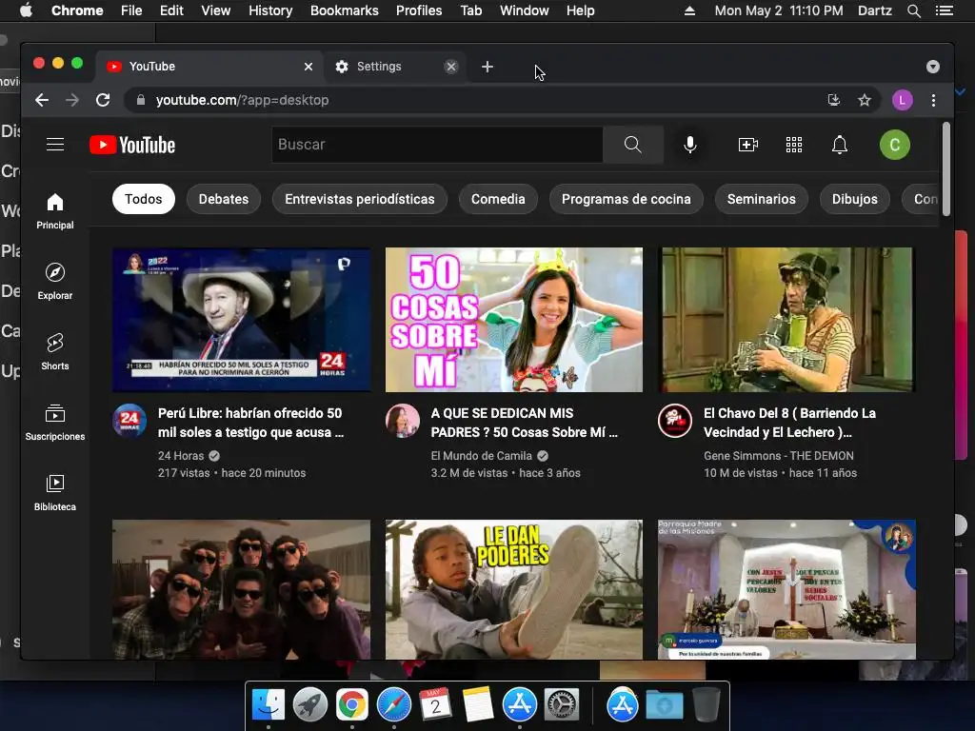Select the Programas de cocina chip
The width and height of the screenshot is (975, 731).
pyautogui.click(x=627, y=199)
